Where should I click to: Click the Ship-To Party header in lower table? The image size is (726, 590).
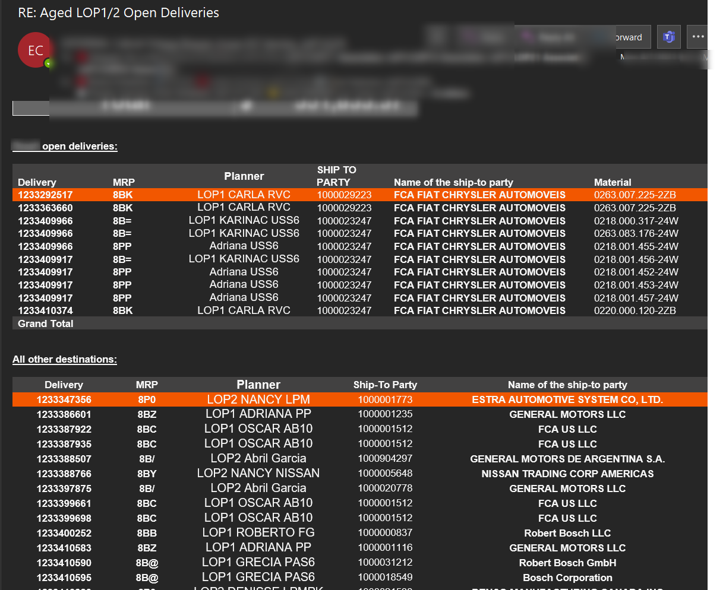(385, 385)
